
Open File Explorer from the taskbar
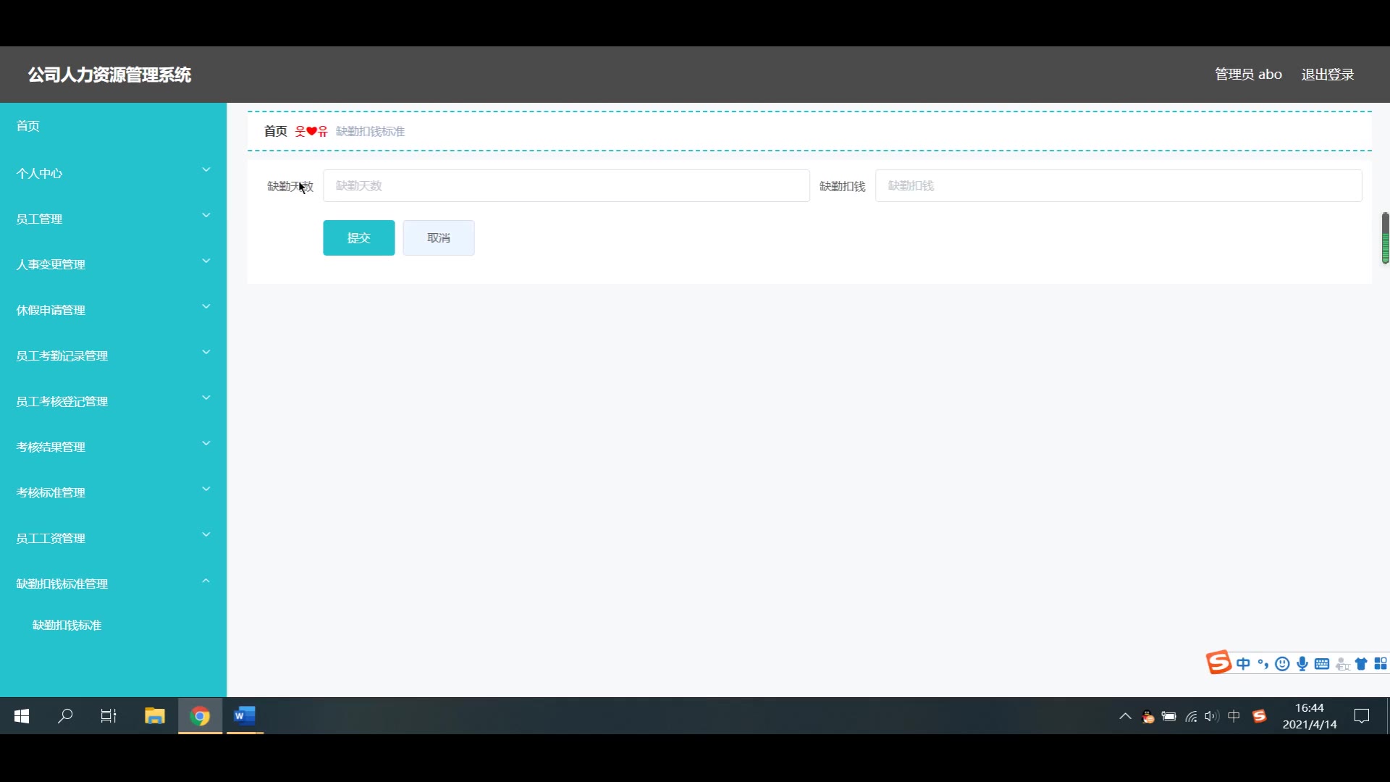pyautogui.click(x=154, y=716)
